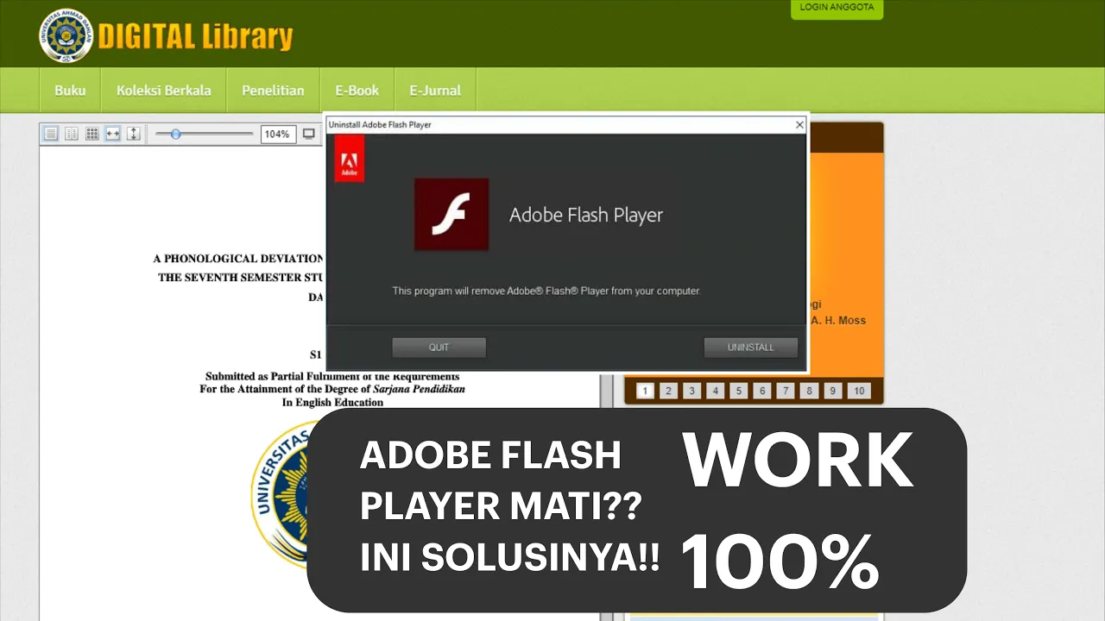
Task: Click the fullscreen monitor icon
Action: tap(309, 134)
